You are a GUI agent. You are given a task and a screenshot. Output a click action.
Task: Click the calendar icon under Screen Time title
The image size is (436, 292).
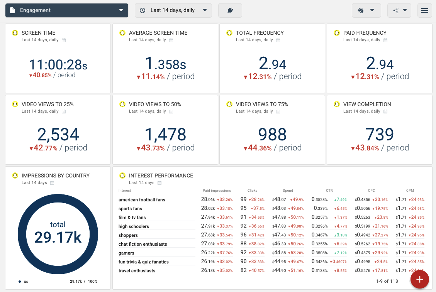[x=64, y=40]
